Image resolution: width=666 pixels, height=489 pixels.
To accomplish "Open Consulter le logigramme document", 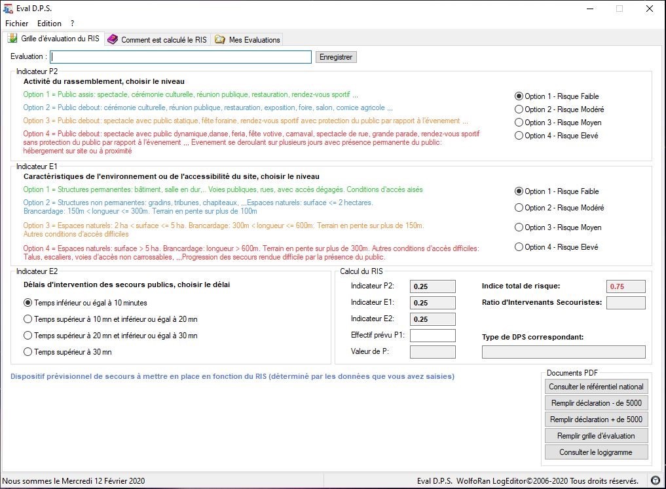I will click(x=596, y=452).
